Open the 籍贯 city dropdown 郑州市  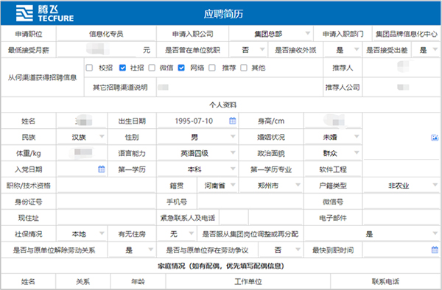tap(270, 185)
